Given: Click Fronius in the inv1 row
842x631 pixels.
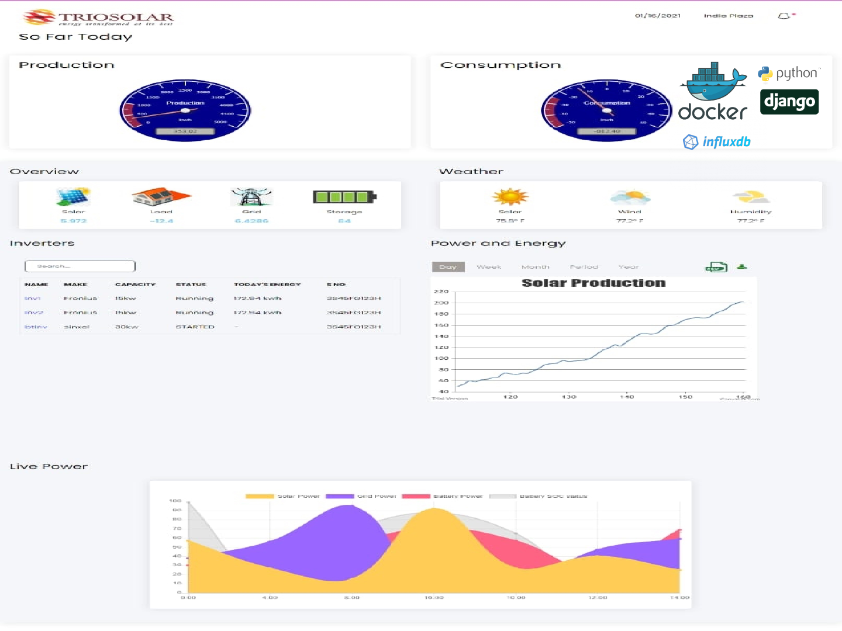Looking at the screenshot, I should pos(81,299).
